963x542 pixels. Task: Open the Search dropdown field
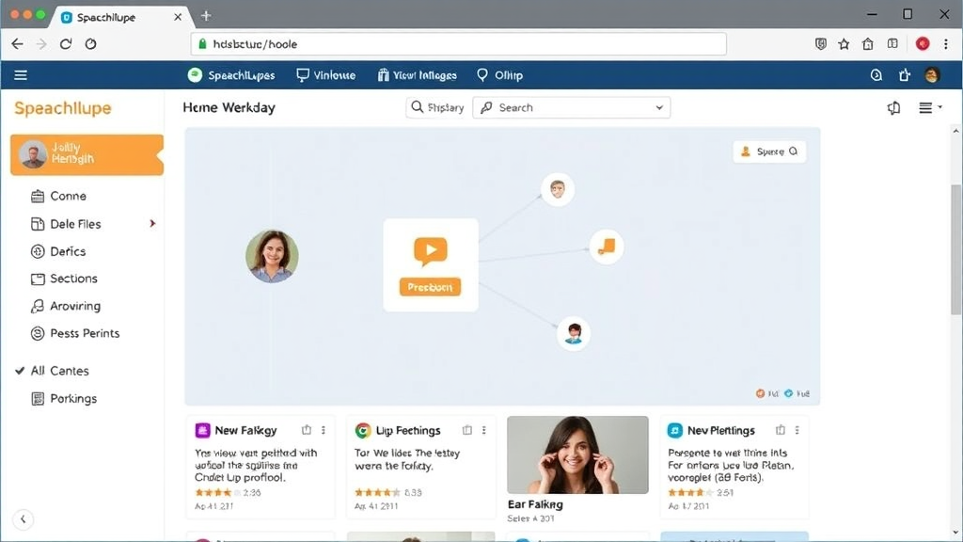point(571,107)
